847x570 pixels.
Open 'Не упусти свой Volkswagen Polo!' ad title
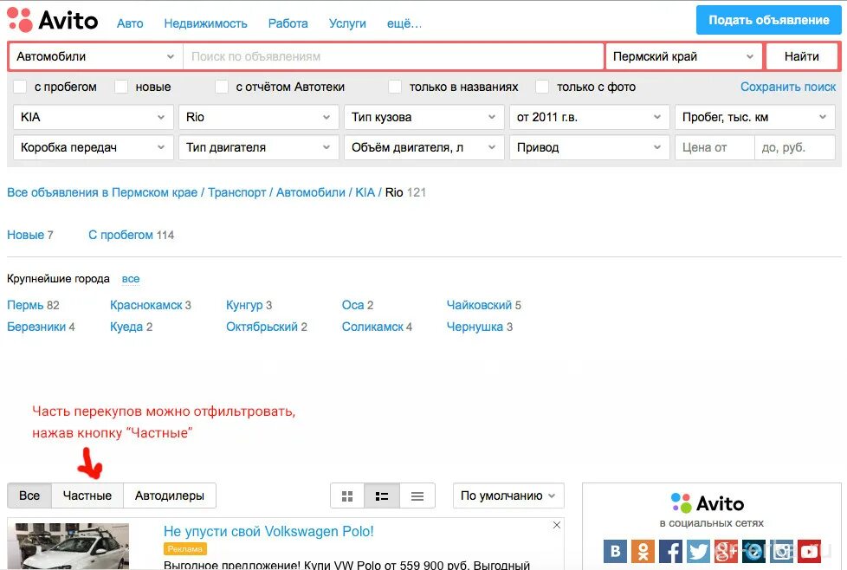(x=268, y=532)
